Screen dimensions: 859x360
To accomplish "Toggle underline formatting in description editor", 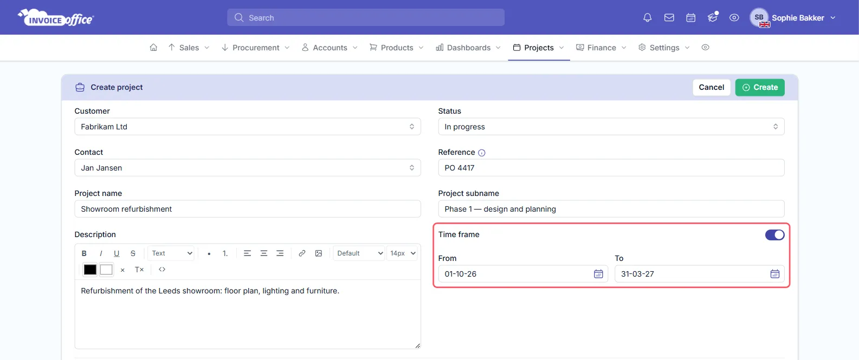I will point(117,253).
